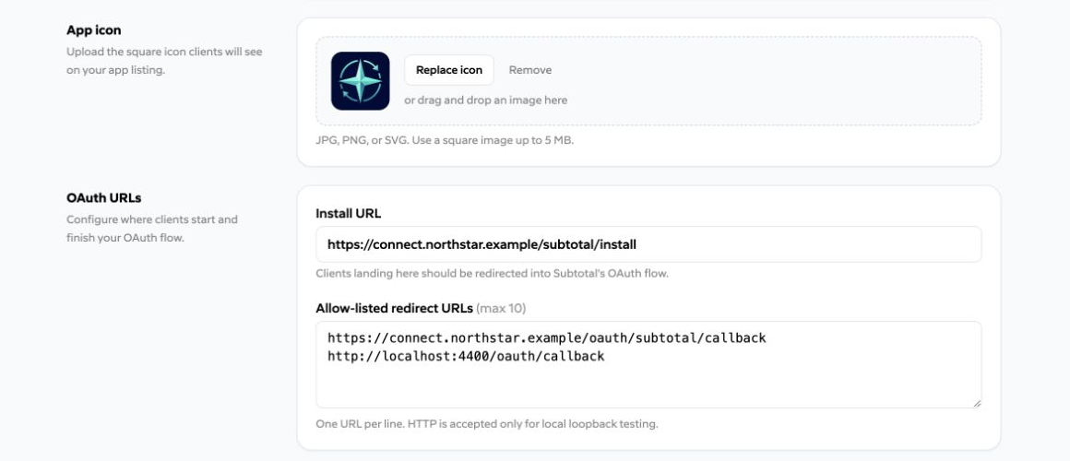Click the textarea resize handle corner
This screenshot has height=461, width=1070.
point(977,404)
